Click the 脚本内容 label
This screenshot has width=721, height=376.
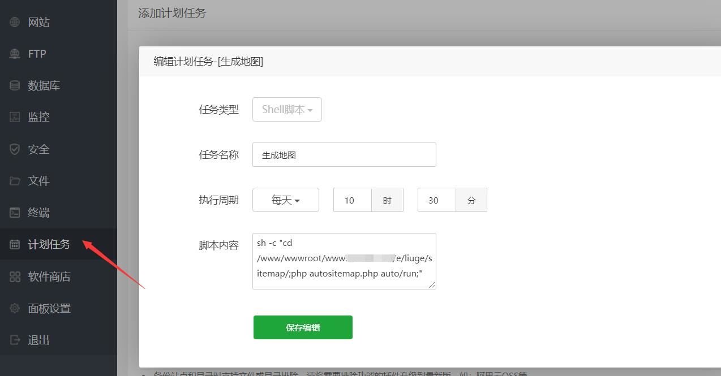click(x=218, y=245)
